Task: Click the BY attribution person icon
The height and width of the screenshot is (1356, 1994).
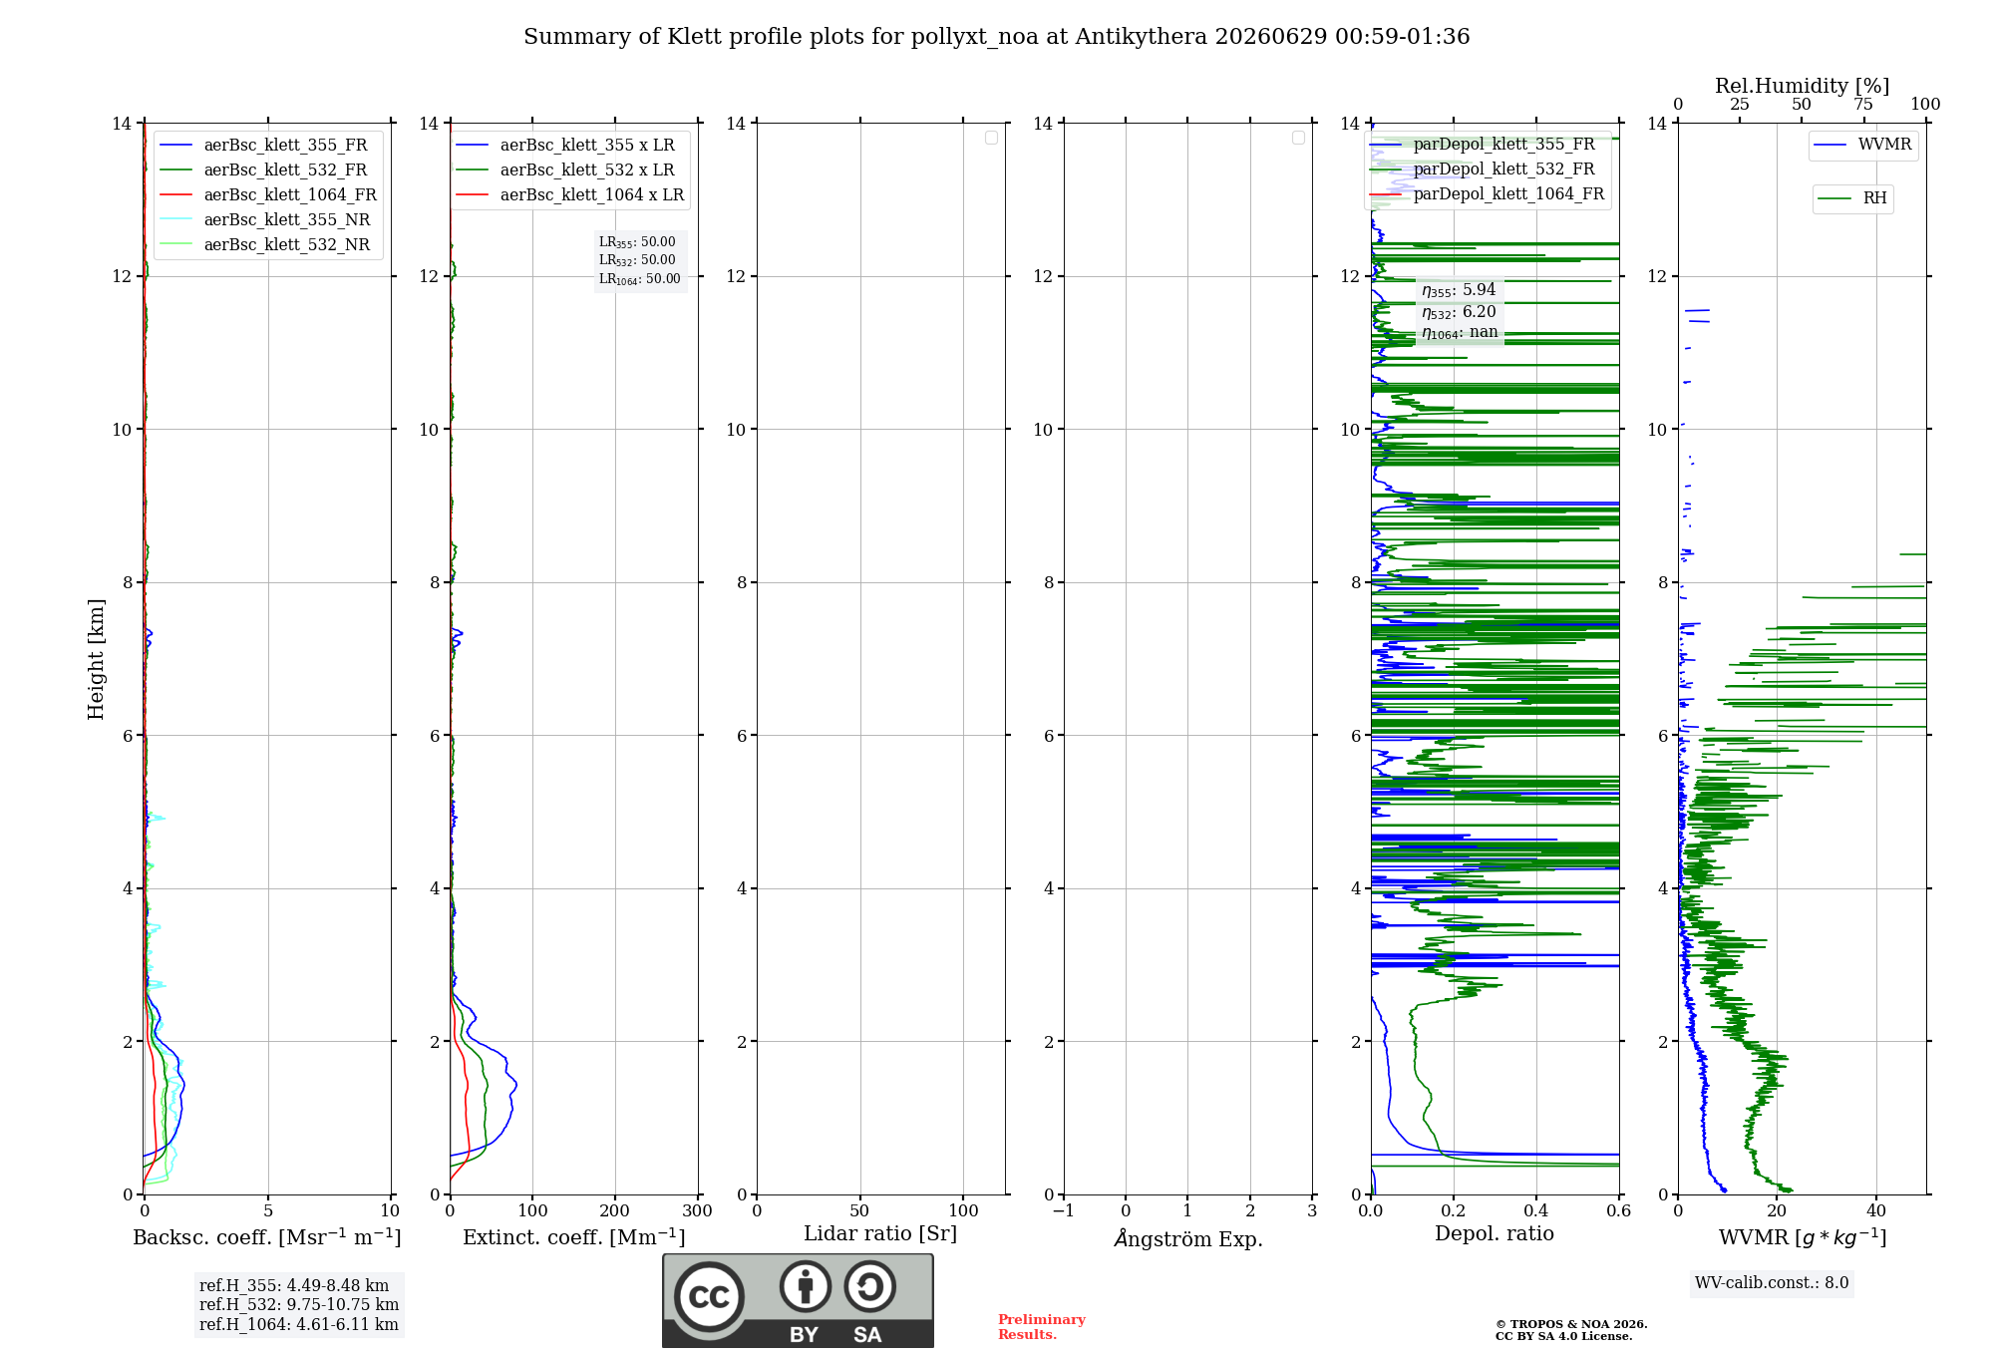Action: tap(806, 1286)
